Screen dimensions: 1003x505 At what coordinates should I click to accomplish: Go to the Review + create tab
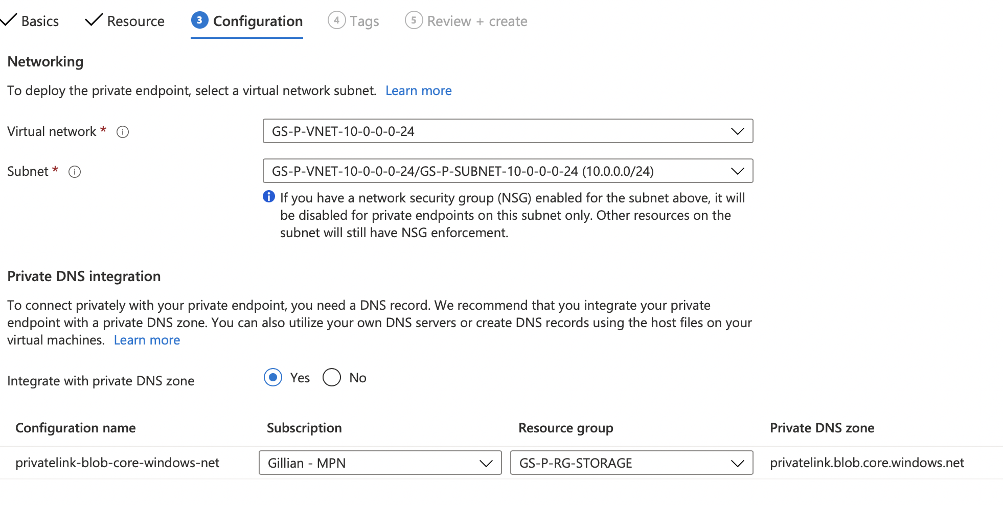477,20
